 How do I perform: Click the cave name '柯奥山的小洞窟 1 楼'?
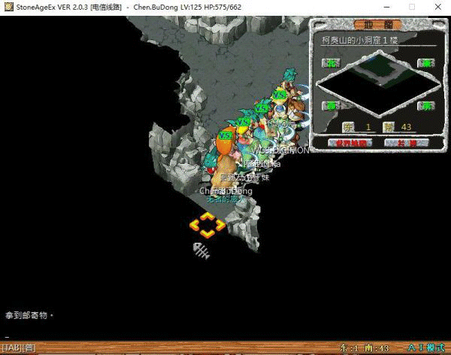359,41
